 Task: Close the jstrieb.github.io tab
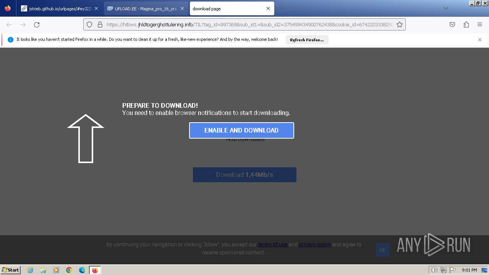[x=96, y=8]
